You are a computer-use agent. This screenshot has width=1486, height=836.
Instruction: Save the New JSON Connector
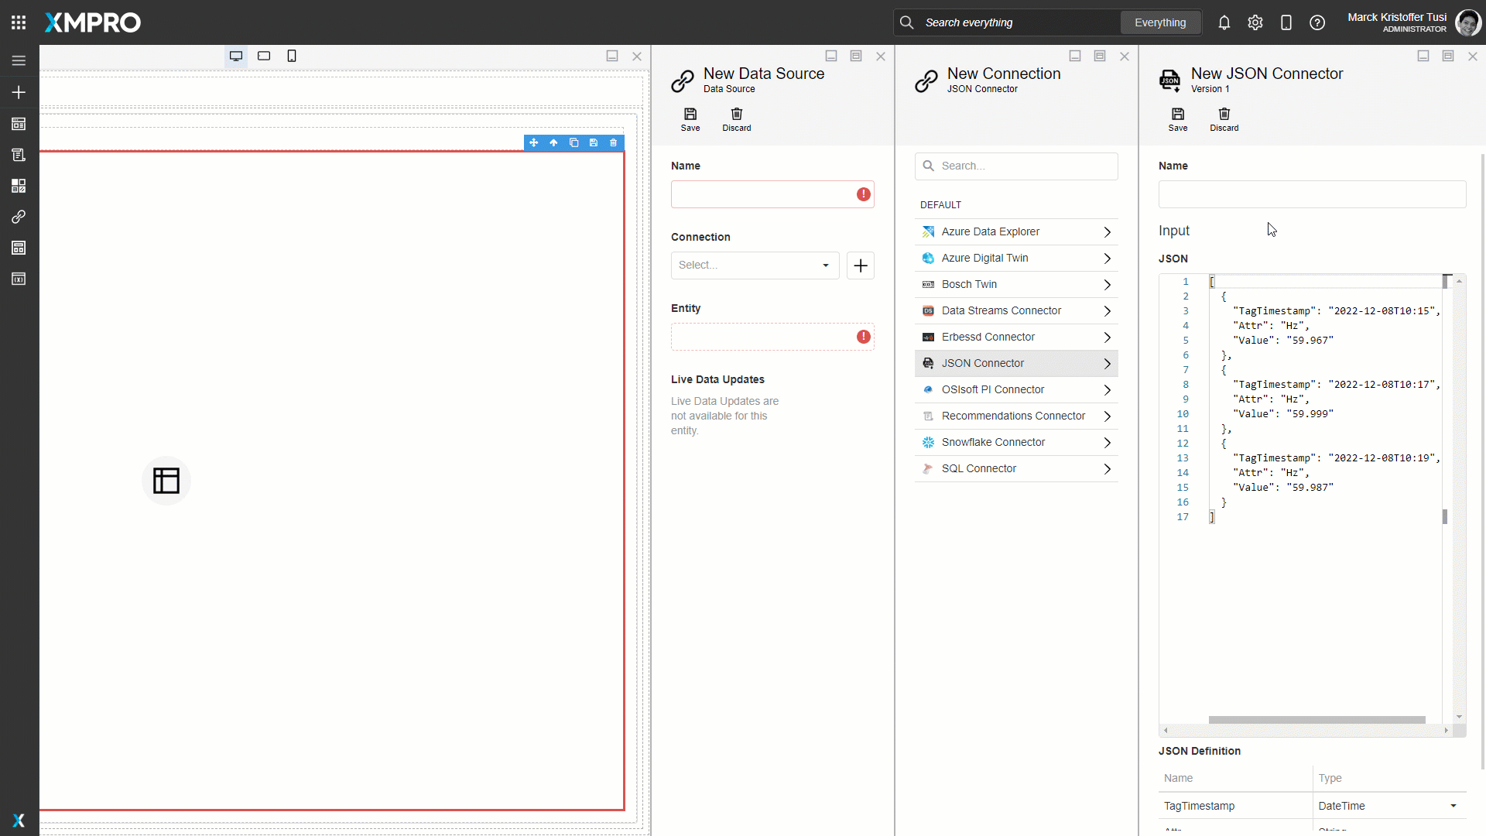click(1177, 119)
